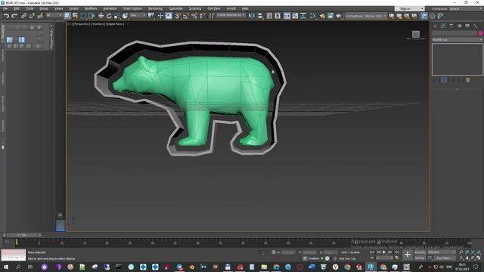The image size is (484, 272).
Task: Choose the Rectangular Selection Region tool
Action: click(83, 16)
